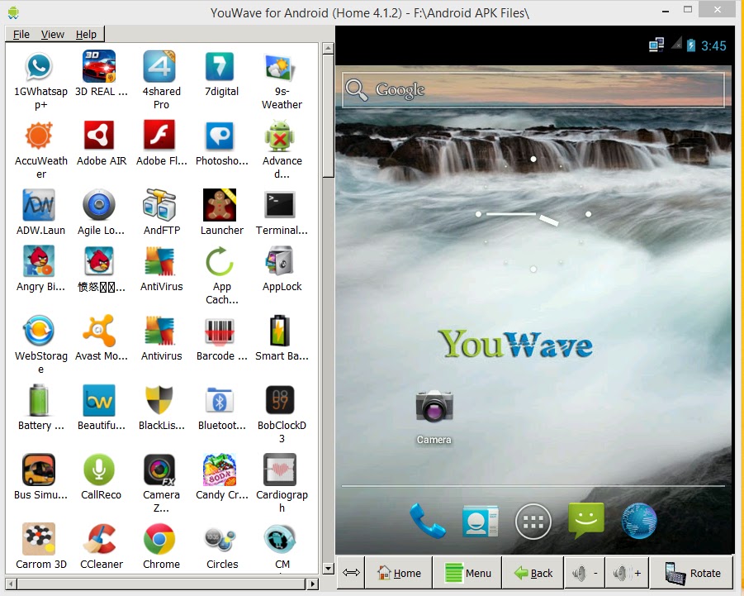This screenshot has width=744, height=596.
Task: Select the Terminal emulator icon
Action: coord(280,205)
